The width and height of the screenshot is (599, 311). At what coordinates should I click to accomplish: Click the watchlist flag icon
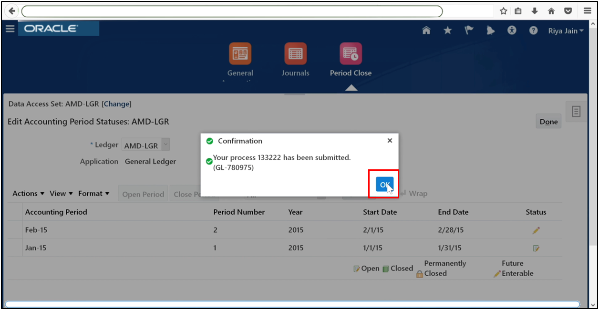point(469,30)
